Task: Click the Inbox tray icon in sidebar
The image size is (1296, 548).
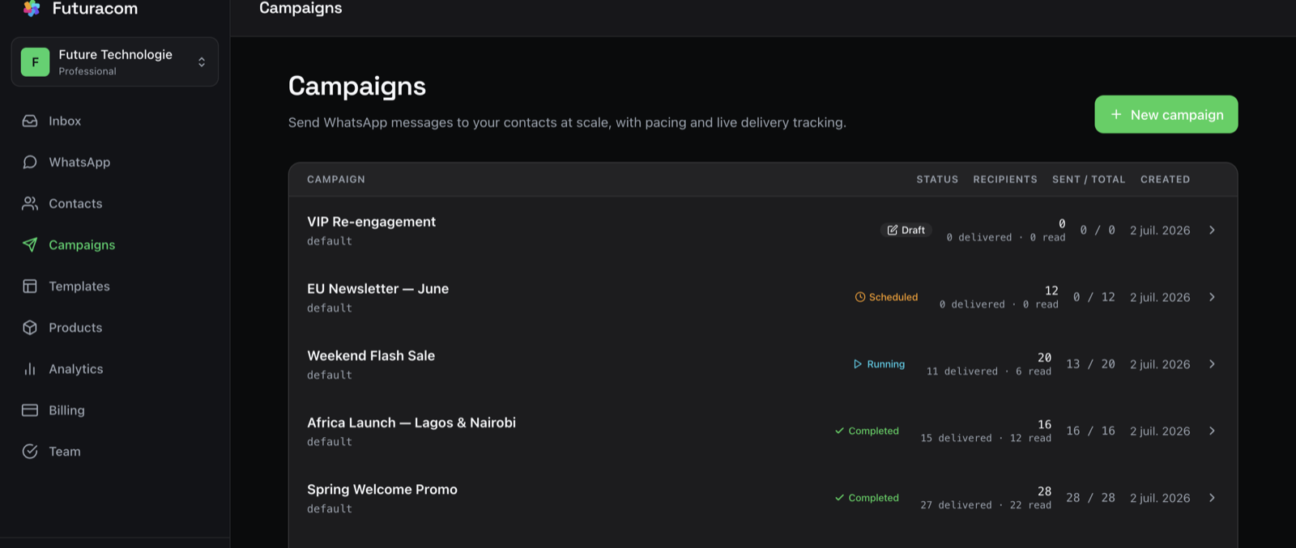Action: pos(30,121)
